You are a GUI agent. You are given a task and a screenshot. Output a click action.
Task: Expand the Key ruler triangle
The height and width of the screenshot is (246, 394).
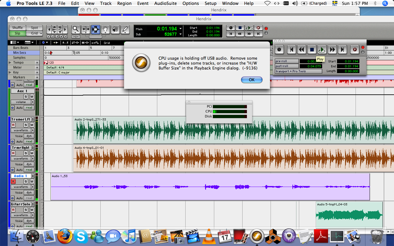click(10, 72)
